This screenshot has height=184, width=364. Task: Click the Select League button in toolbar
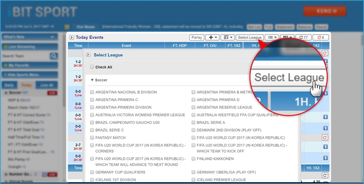pos(249,37)
